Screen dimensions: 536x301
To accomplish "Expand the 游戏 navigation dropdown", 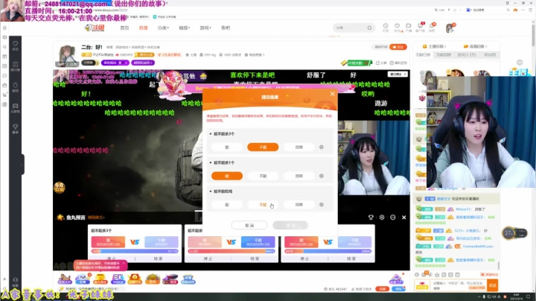I will coord(205,28).
